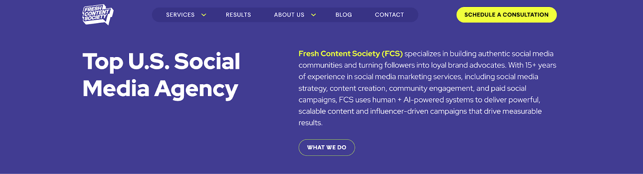The image size is (643, 174).
Task: Click the Fresh Content Society logo
Action: coord(98,15)
